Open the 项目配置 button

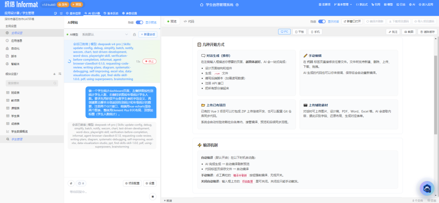(132, 183)
